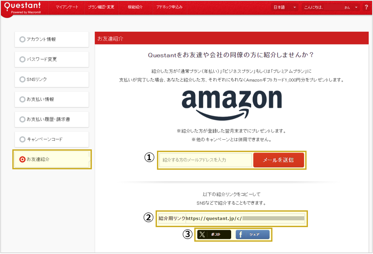Select the SNSリンク radio option
The image size is (373, 254).
pyautogui.click(x=23, y=79)
